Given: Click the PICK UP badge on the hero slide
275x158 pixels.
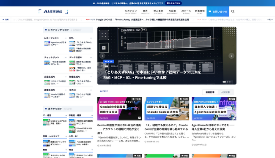Looking at the screenshot, I should pos(109,62).
